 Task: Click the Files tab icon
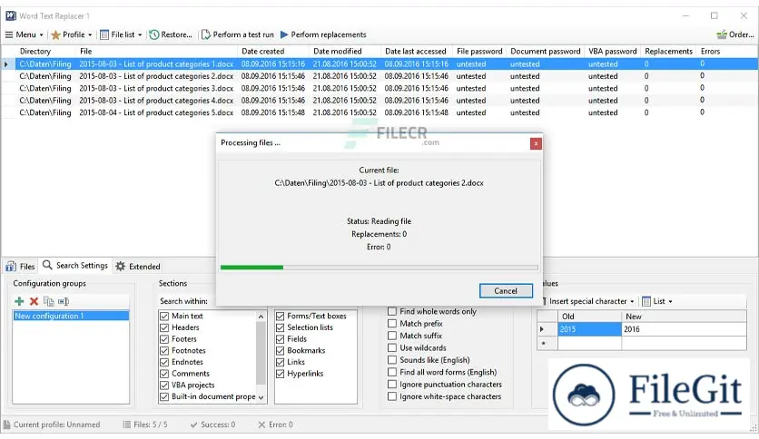pos(11,267)
